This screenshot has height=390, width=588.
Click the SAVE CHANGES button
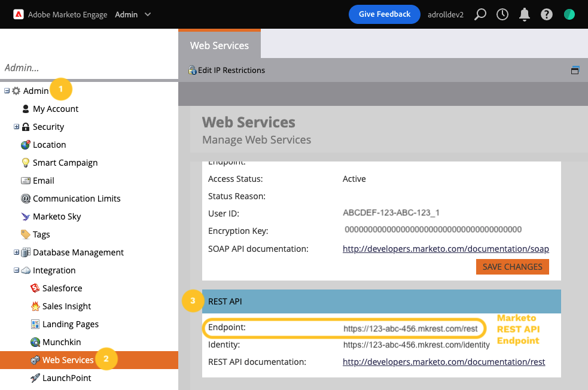click(x=512, y=267)
